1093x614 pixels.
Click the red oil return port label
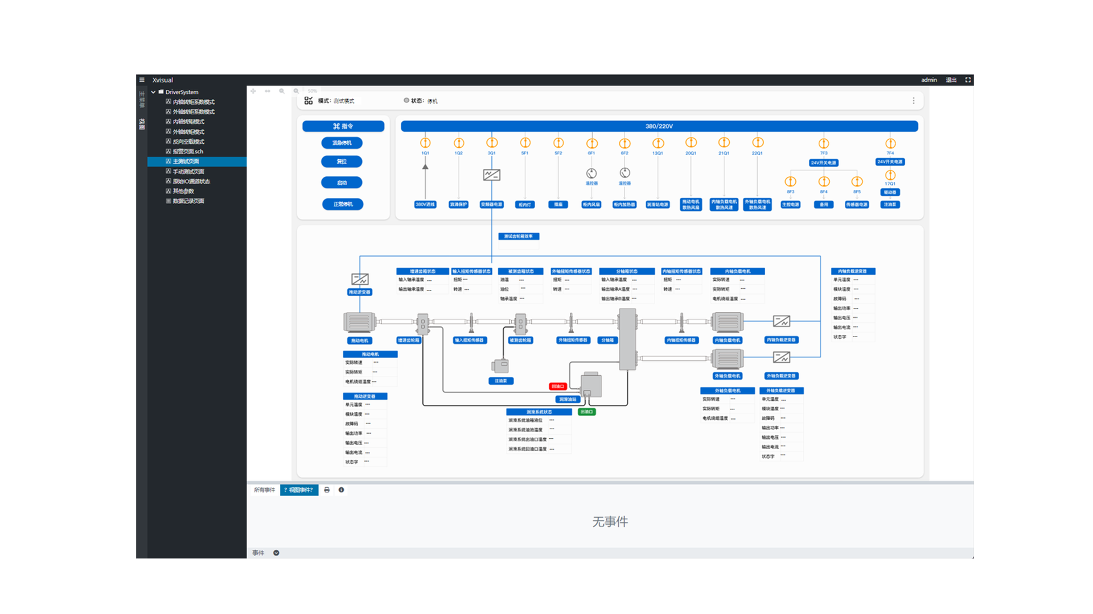click(557, 387)
